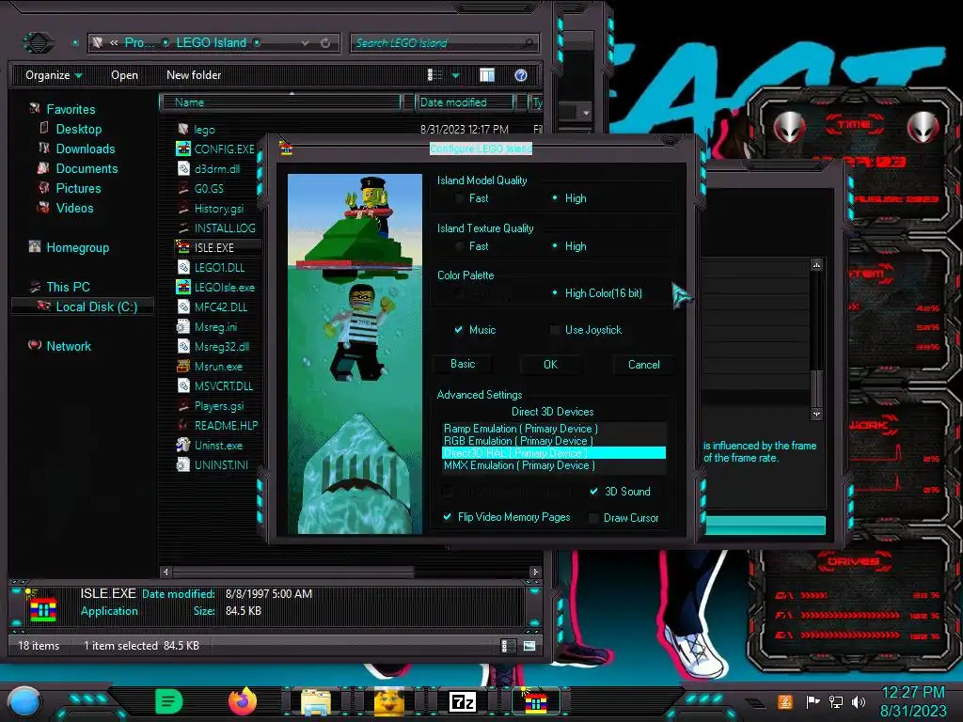Open Firefox from the taskbar
The width and height of the screenshot is (963, 722).
coord(243,701)
